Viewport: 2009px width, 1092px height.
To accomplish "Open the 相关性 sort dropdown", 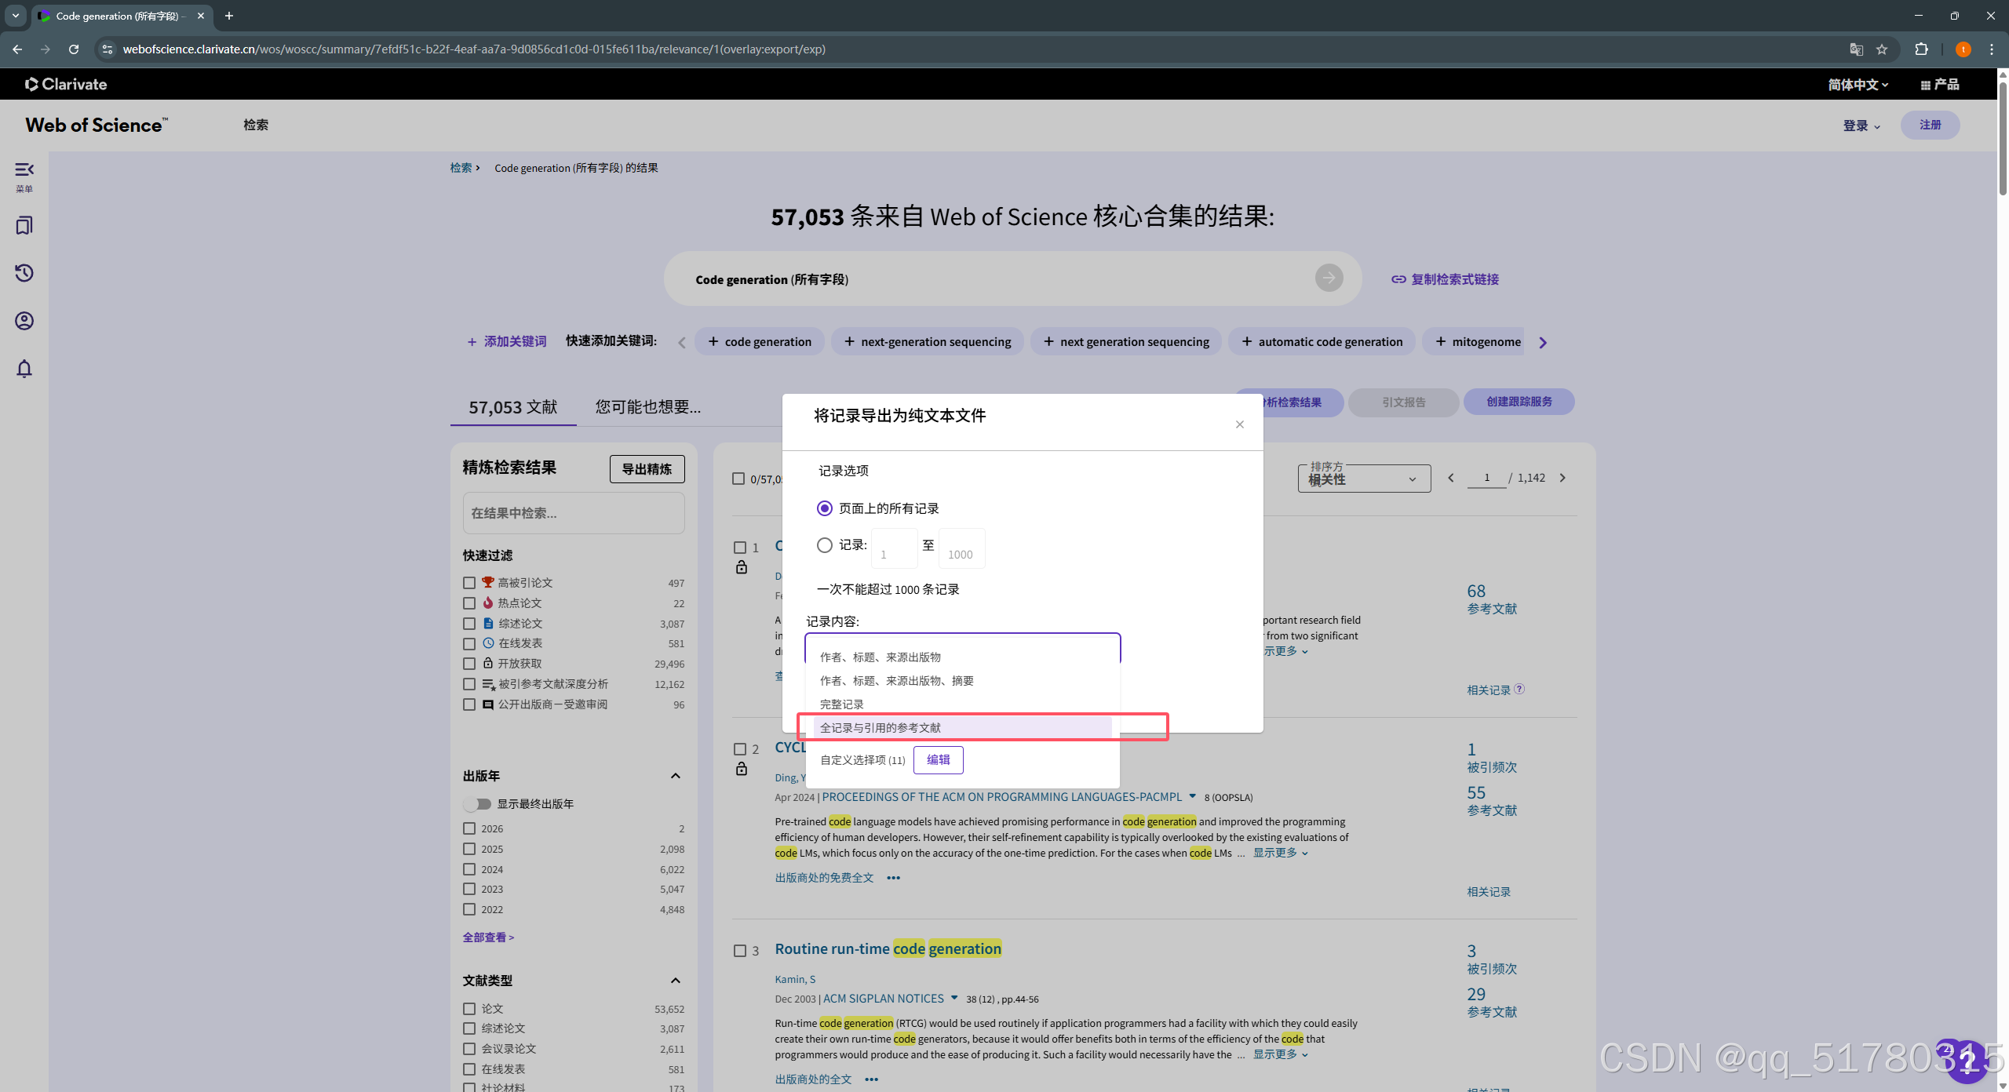I will (x=1364, y=479).
